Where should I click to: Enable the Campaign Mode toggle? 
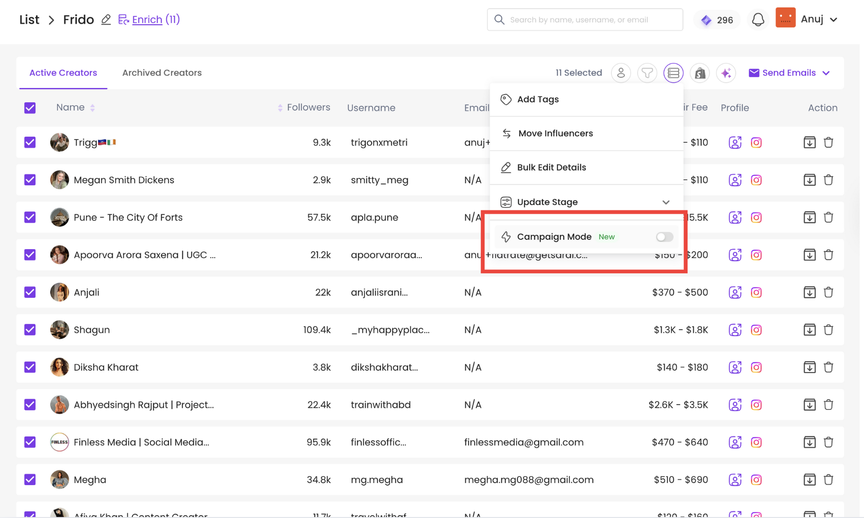click(x=664, y=237)
